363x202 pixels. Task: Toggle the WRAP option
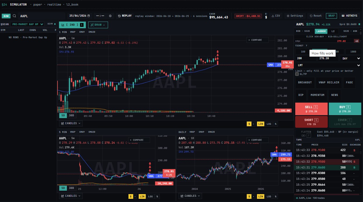(331, 16)
